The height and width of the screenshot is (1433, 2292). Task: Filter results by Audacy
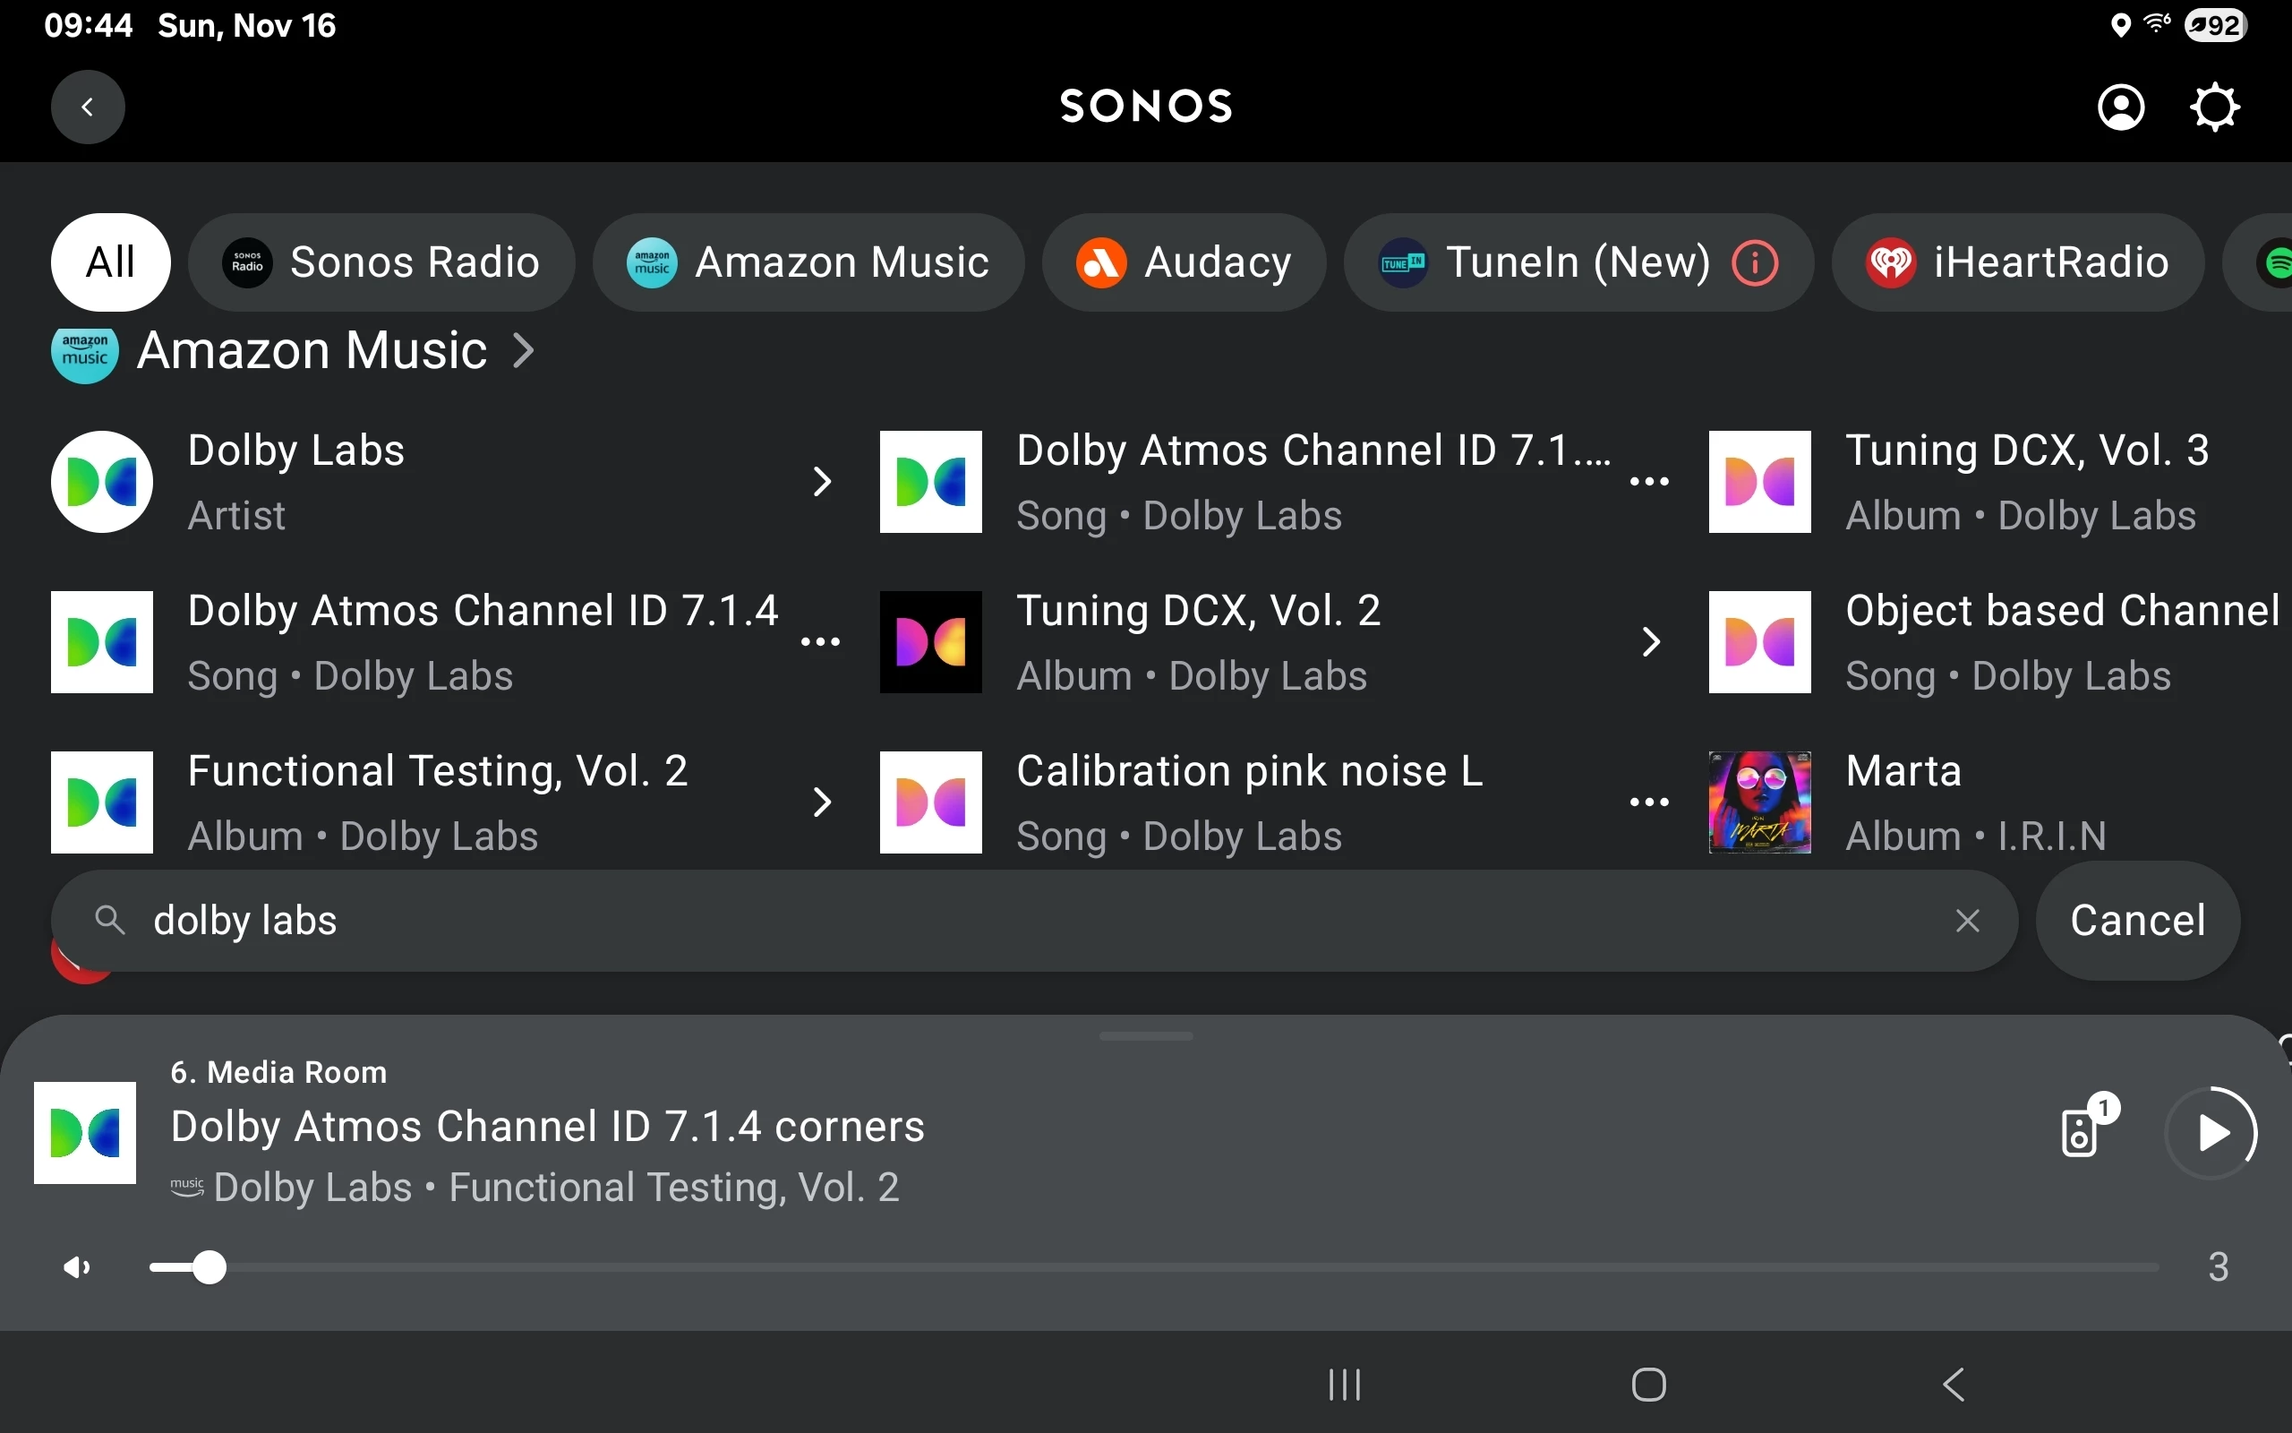coord(1183,262)
